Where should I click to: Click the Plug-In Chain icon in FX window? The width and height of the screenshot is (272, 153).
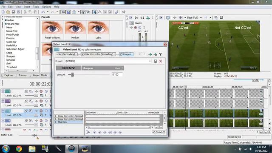coord(150,54)
